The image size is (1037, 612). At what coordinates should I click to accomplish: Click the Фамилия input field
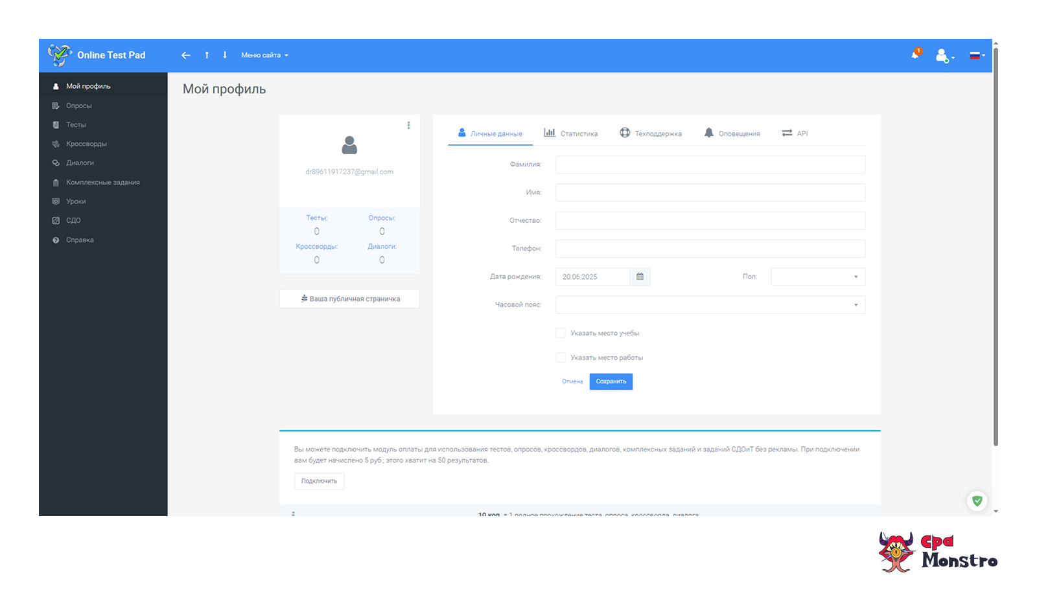710,164
